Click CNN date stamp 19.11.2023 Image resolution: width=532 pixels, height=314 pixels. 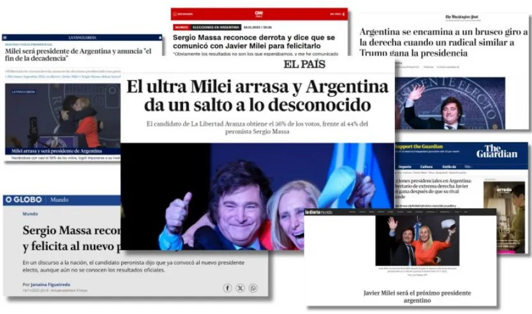(258, 27)
